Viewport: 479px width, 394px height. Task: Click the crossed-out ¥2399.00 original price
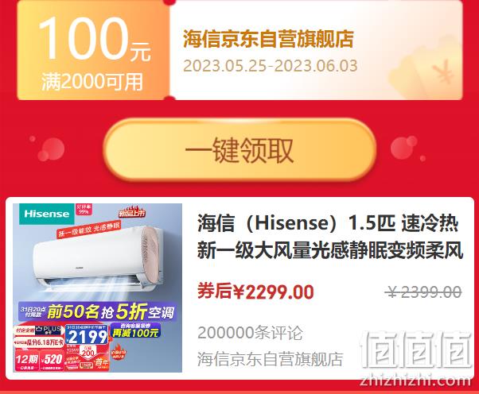point(423,292)
